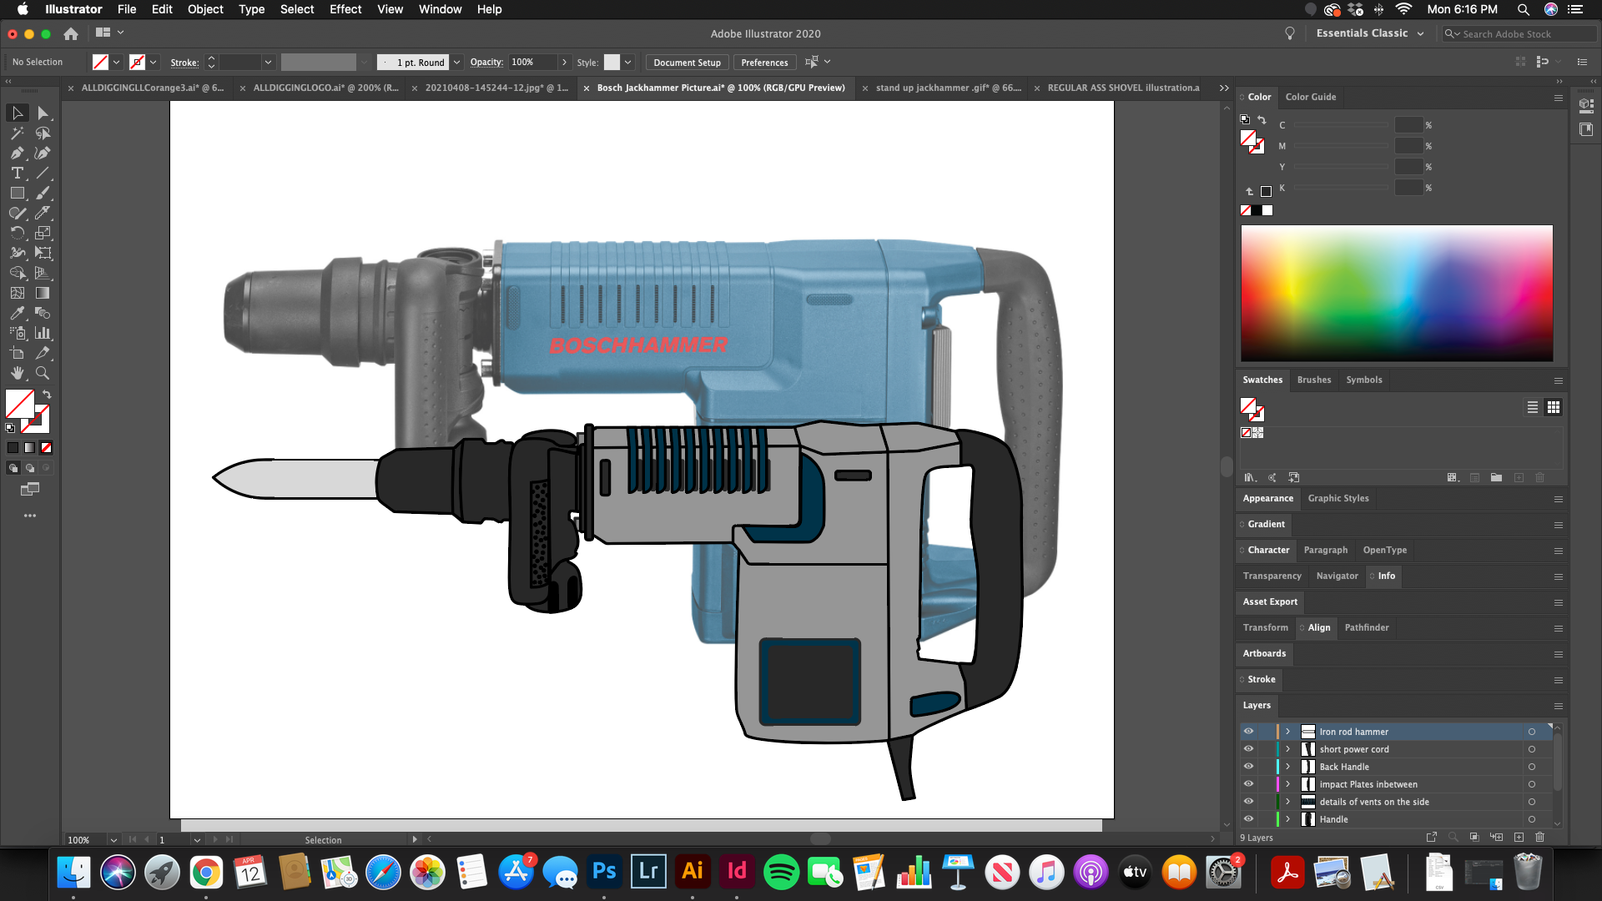Open the Object menu
This screenshot has width=1602, height=901.
205,9
